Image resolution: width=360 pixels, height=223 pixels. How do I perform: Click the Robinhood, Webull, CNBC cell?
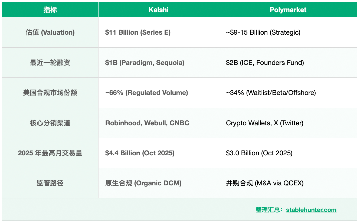(x=147, y=123)
